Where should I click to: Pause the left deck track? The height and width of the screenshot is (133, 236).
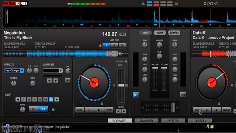tap(89, 110)
